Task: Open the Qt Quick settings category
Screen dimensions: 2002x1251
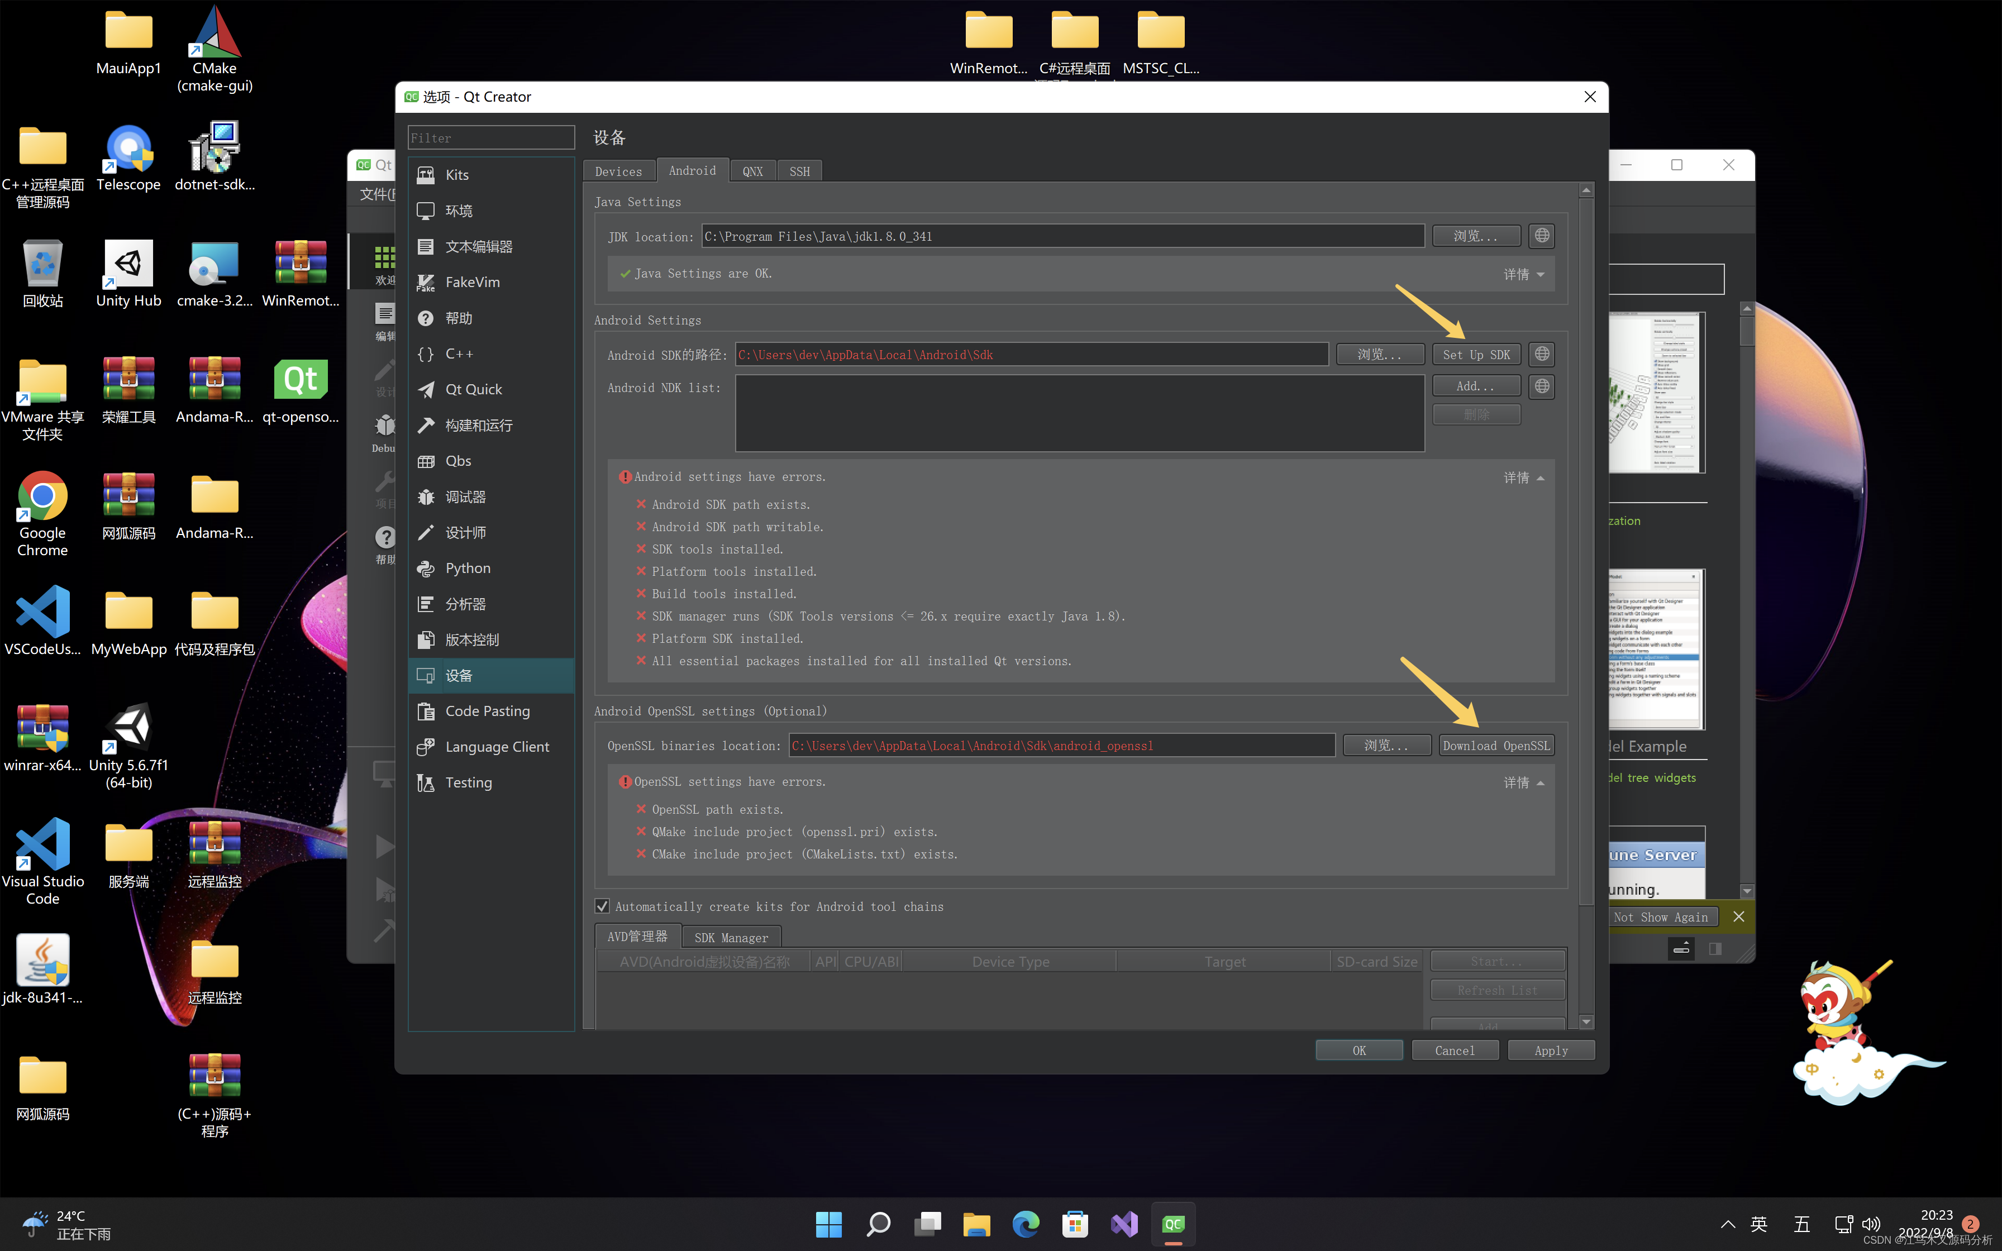Action: [x=473, y=389]
